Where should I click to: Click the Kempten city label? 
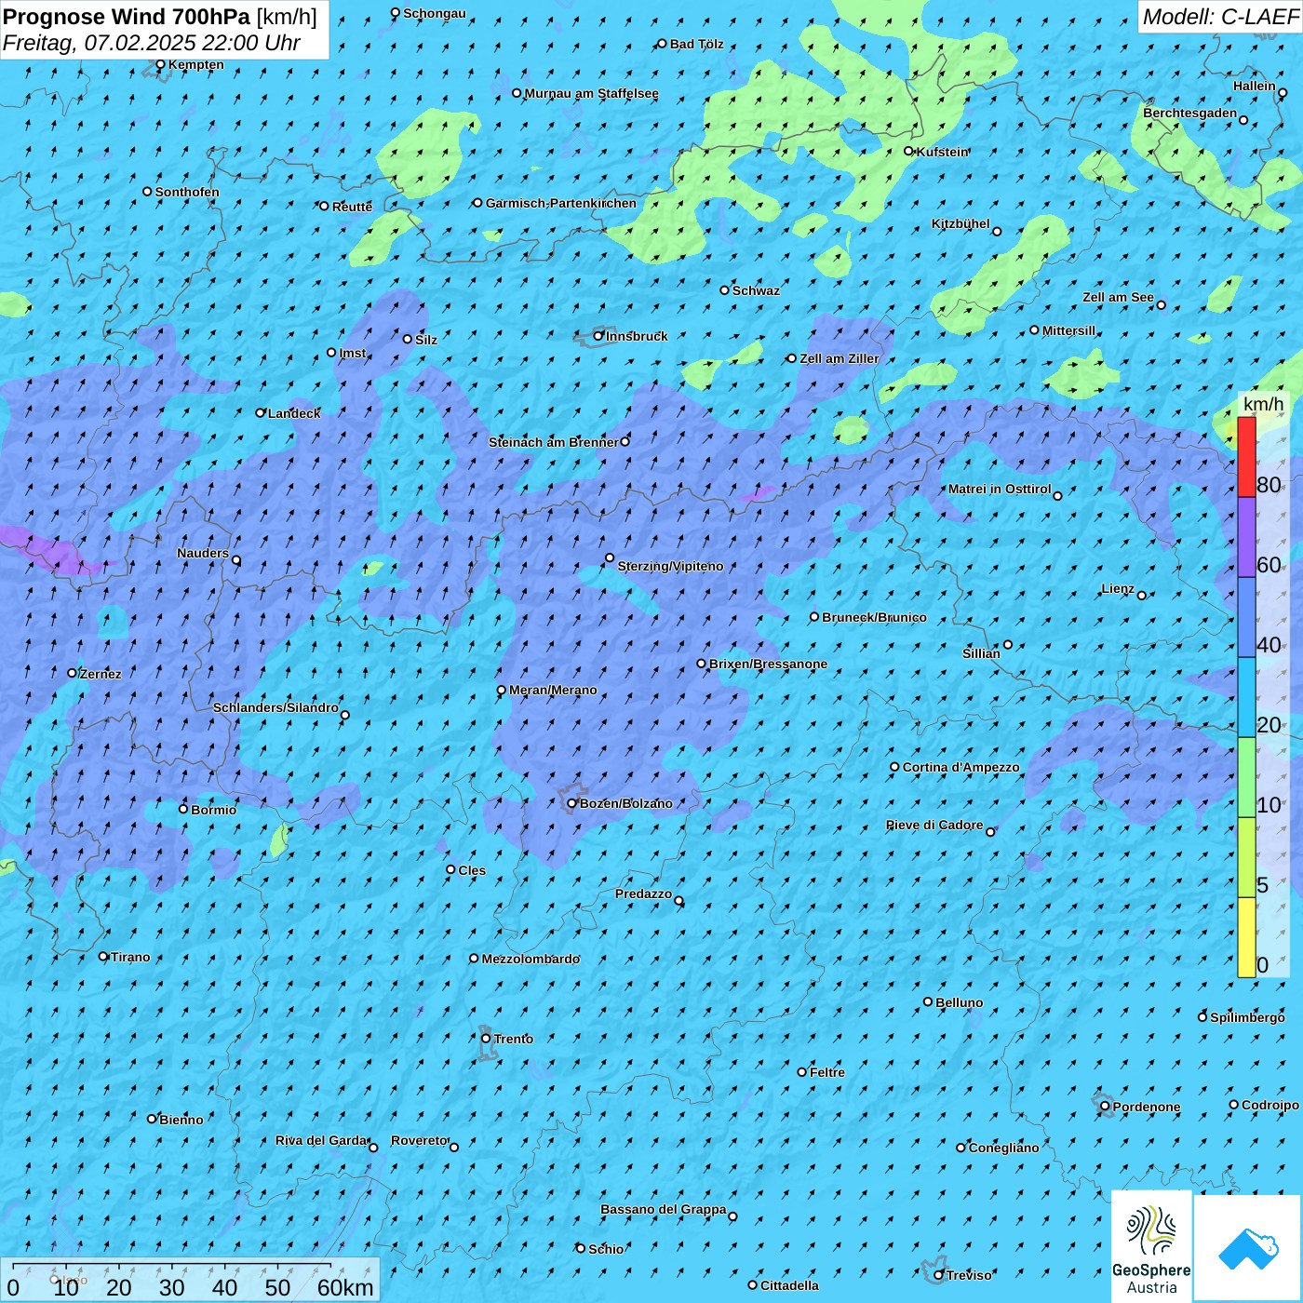[x=196, y=64]
